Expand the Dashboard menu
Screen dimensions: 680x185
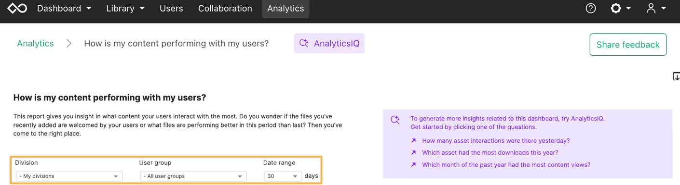(64, 8)
